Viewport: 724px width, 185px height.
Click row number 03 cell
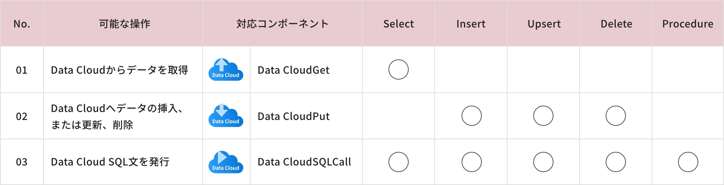22,162
